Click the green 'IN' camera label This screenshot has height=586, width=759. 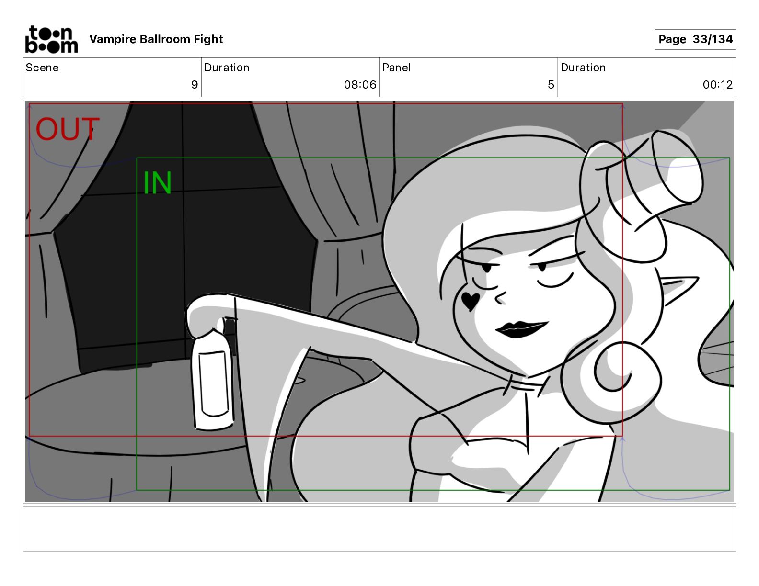158,183
